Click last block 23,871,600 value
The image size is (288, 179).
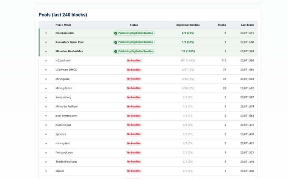[x=247, y=42]
